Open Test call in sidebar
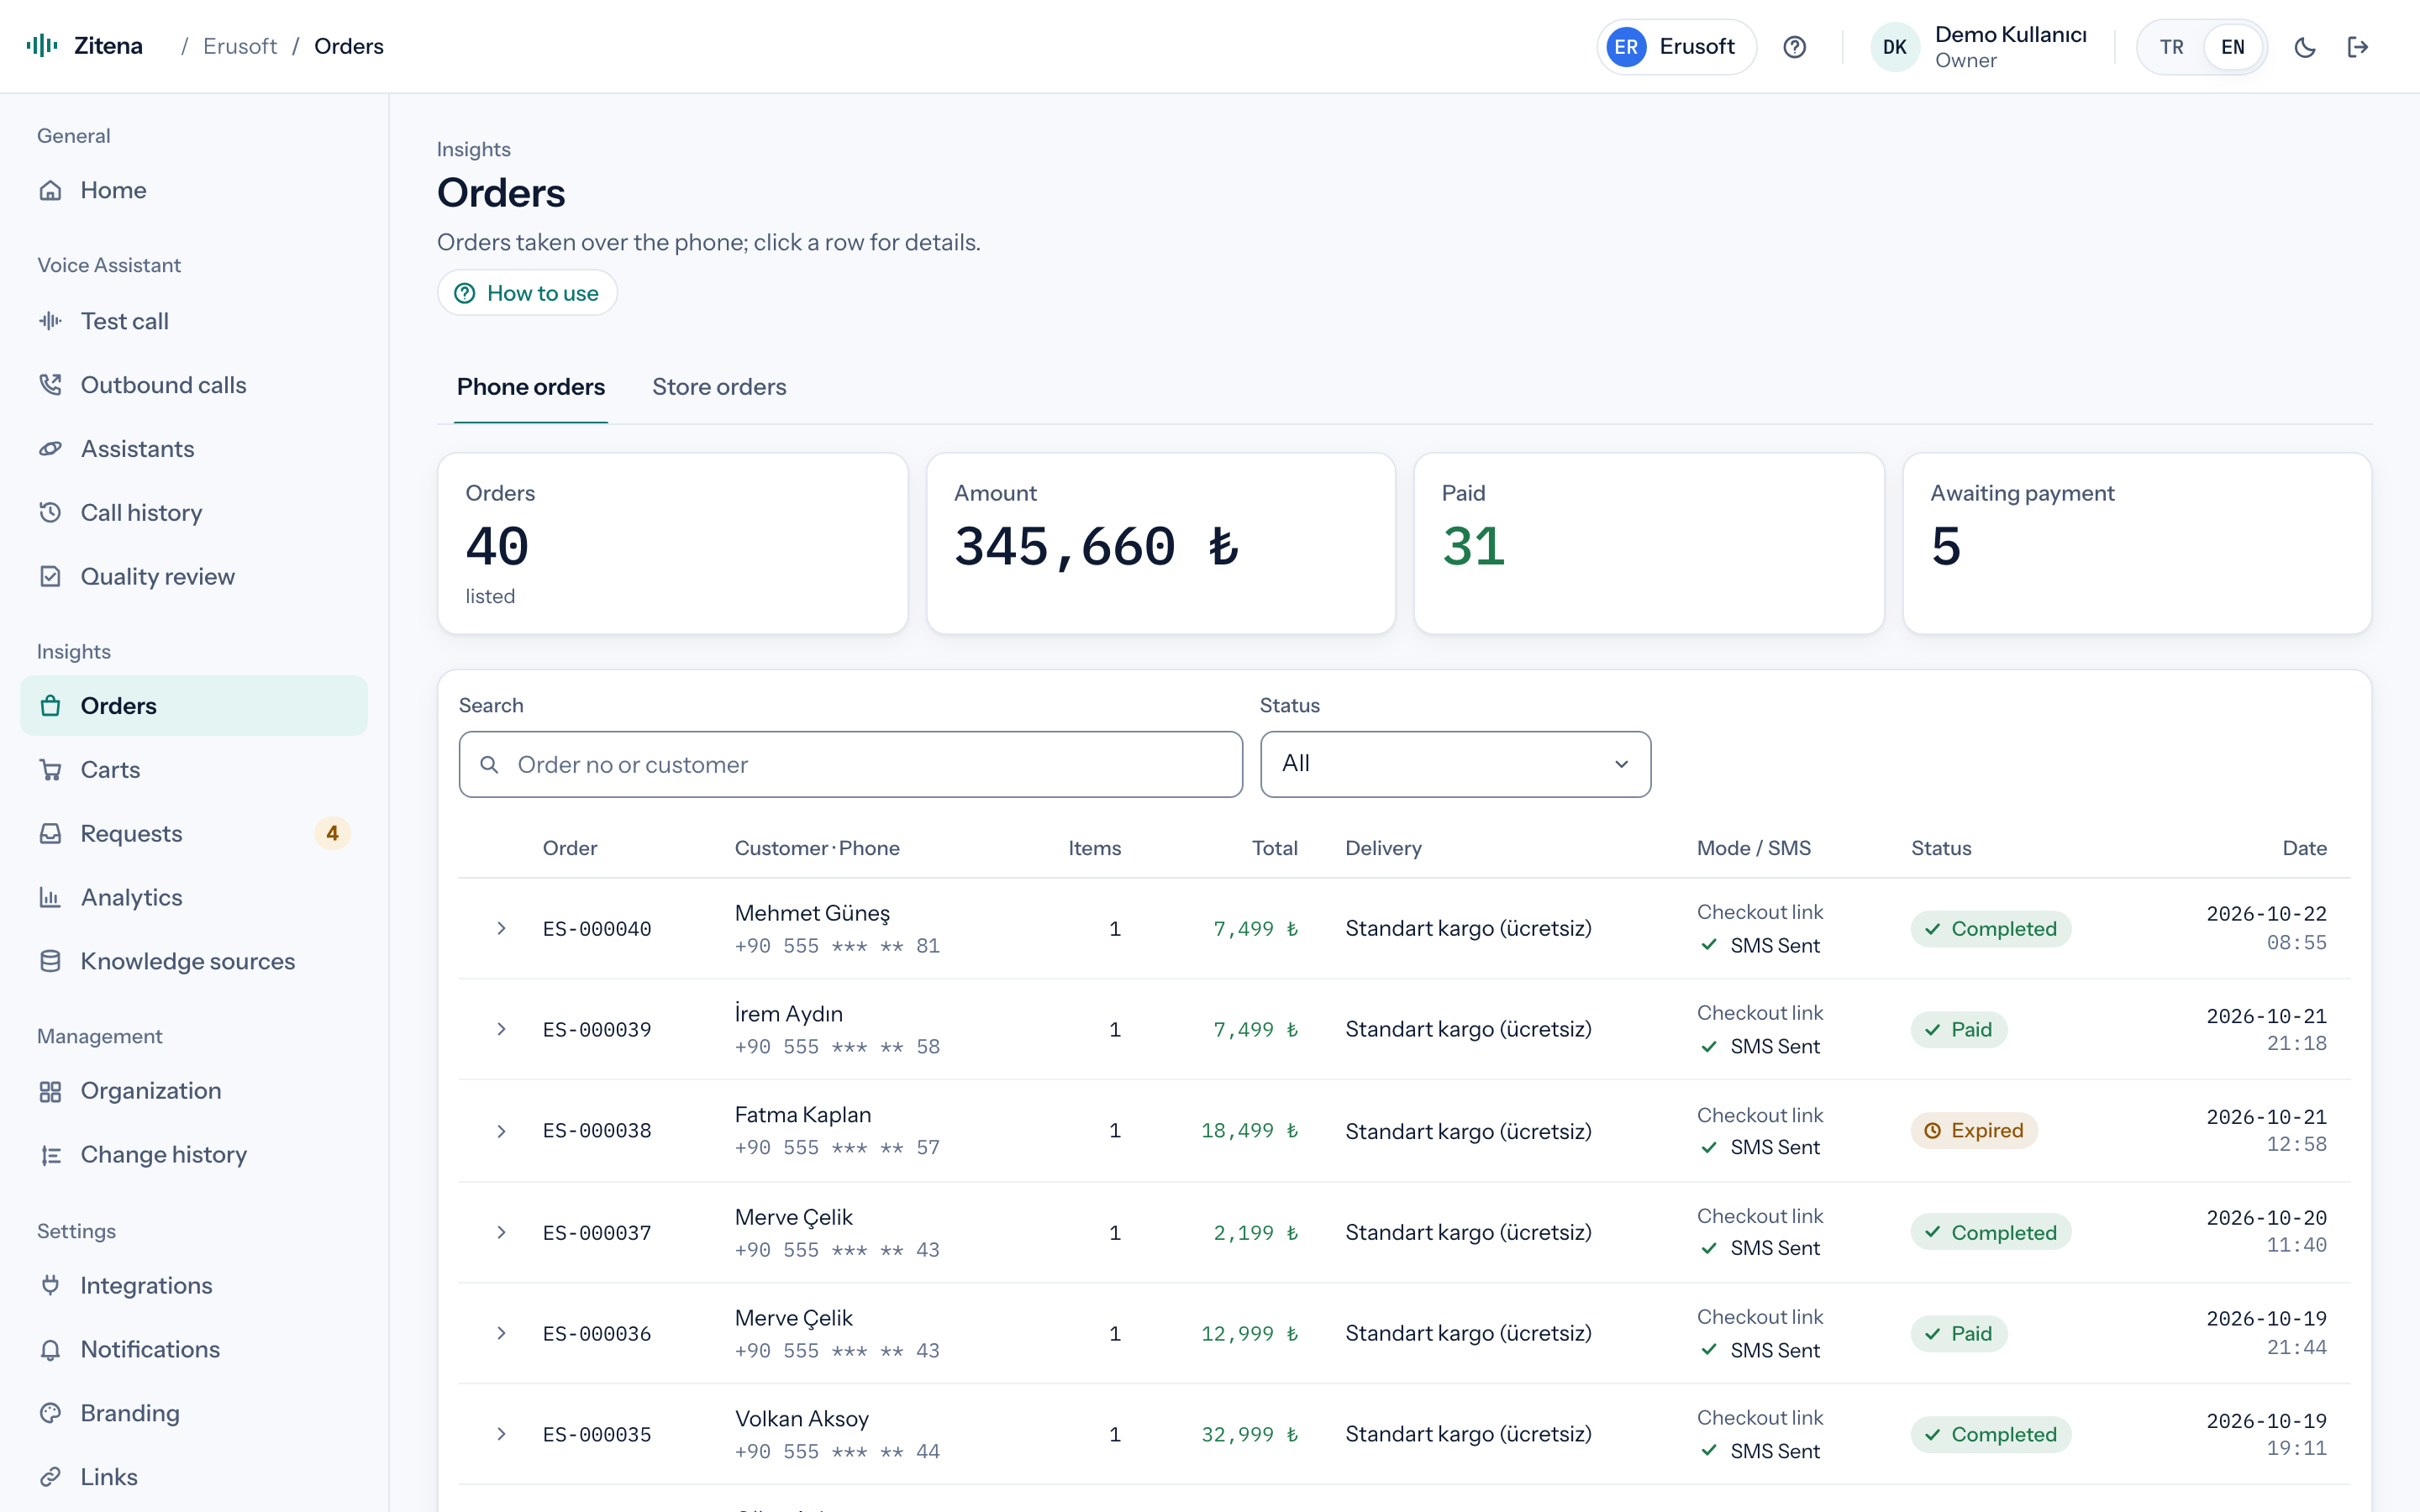 click(194, 321)
